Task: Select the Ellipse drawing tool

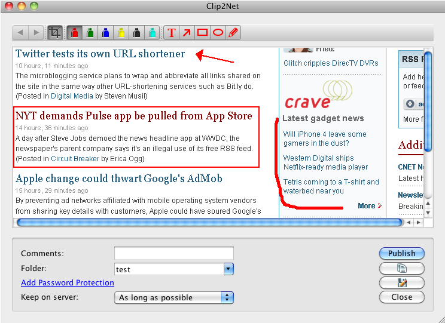Action: pos(218,33)
